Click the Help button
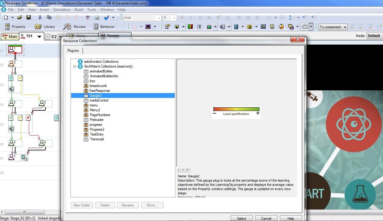The width and height of the screenshot is (383, 221). 291,218
